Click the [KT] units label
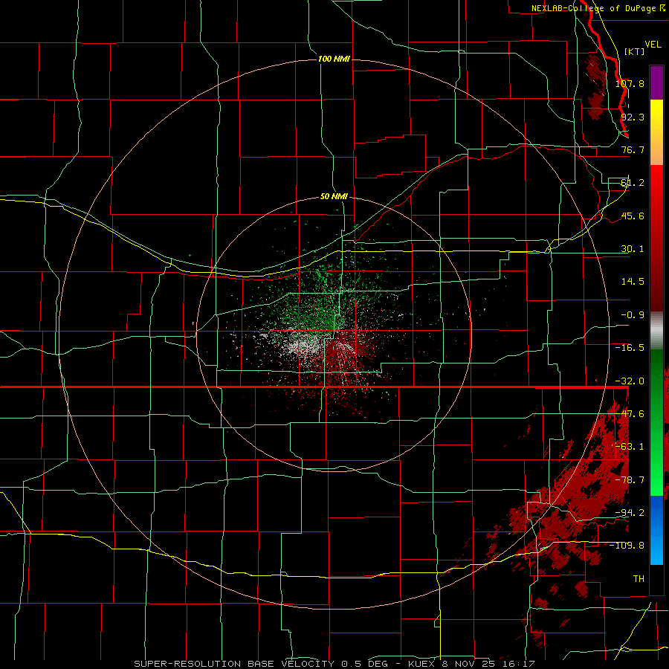This screenshot has height=669, width=669. (x=635, y=51)
